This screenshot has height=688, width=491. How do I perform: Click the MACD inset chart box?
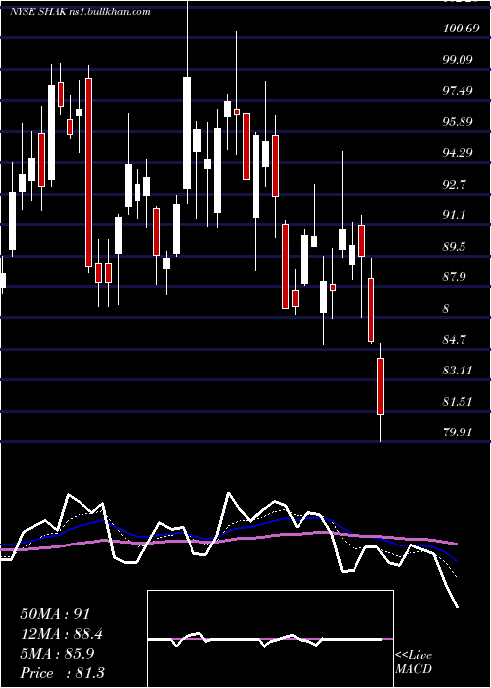pyautogui.click(x=270, y=639)
